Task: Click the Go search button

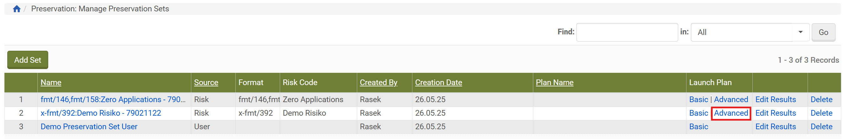Action: pos(823,32)
